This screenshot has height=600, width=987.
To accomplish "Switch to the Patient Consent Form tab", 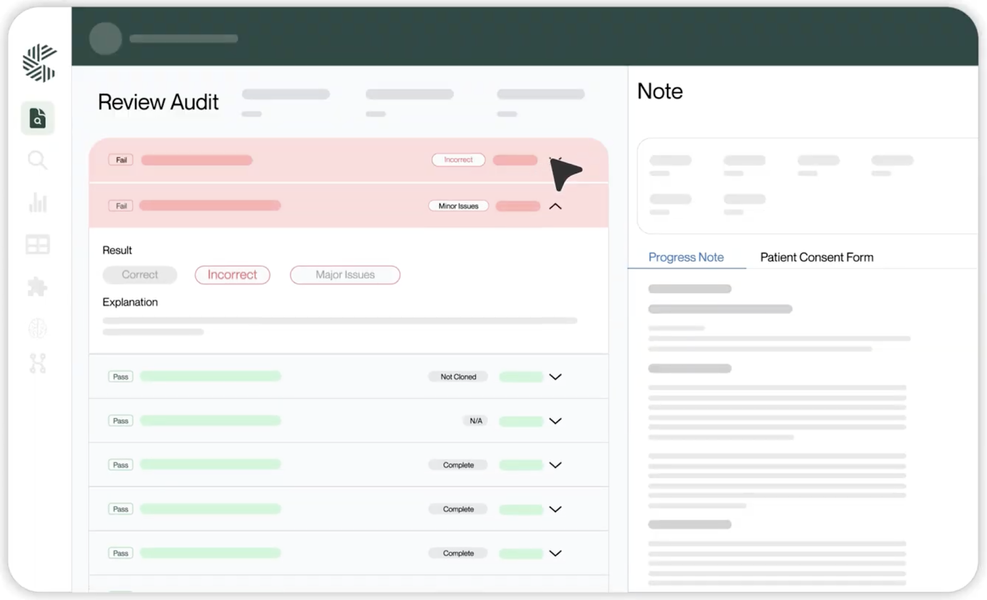I will (817, 257).
